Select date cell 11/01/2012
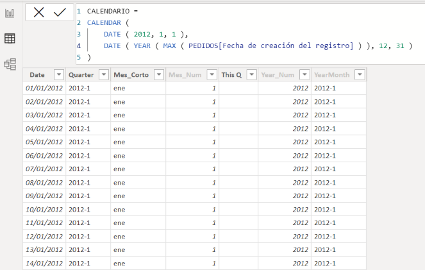Viewport: 425px width, 270px height. point(44,223)
